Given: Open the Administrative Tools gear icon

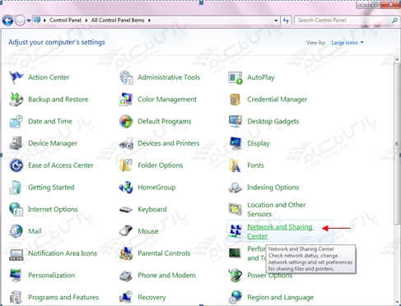Looking at the screenshot, I should [126, 77].
